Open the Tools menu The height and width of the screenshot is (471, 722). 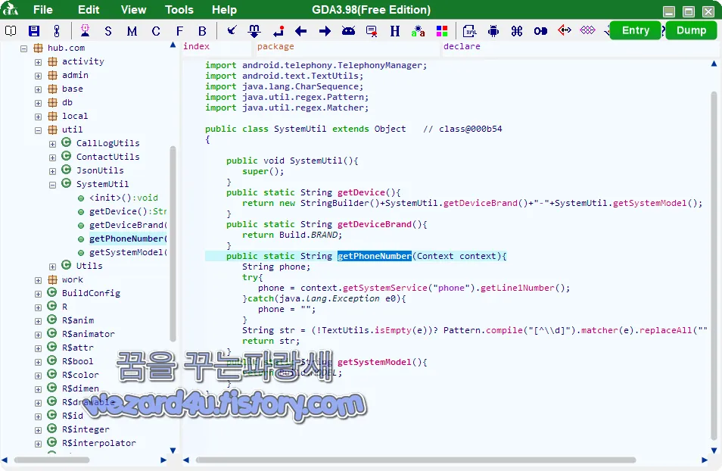point(179,10)
